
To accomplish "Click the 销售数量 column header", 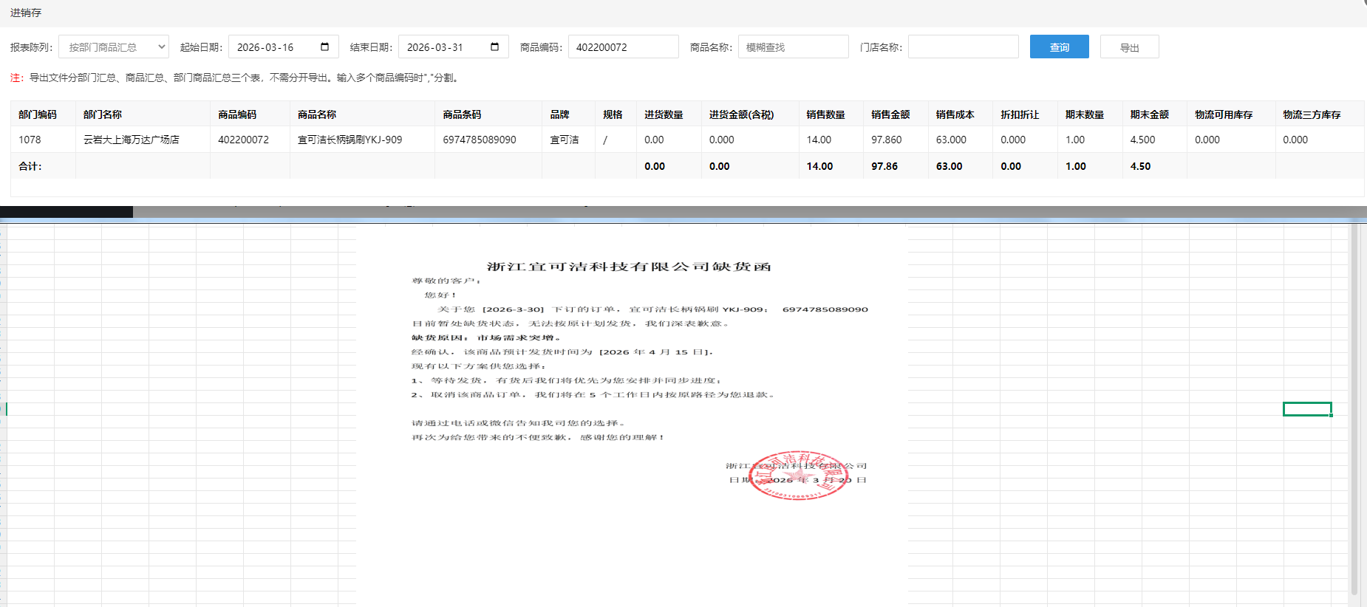I will (825, 114).
